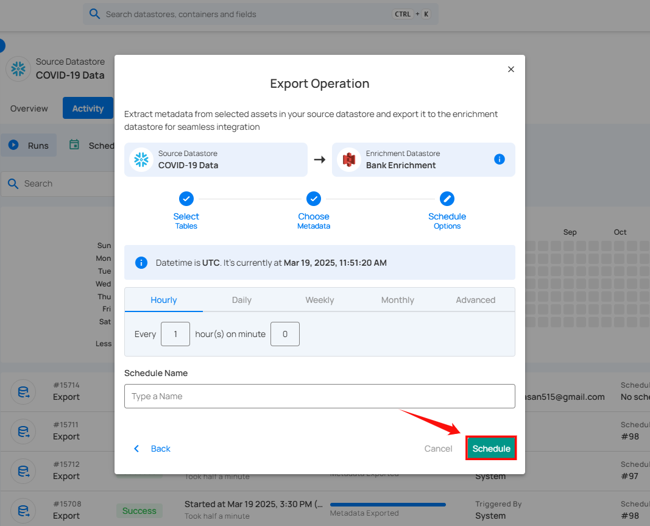Click the hours interval input box
This screenshot has width=650, height=526.
(x=175, y=334)
